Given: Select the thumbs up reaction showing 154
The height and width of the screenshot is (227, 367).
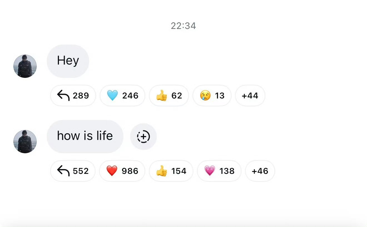Looking at the screenshot, I should [171, 171].
